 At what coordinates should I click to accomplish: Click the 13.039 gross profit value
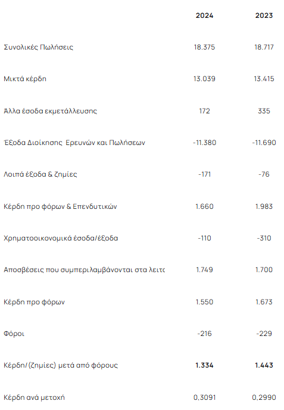(204, 79)
